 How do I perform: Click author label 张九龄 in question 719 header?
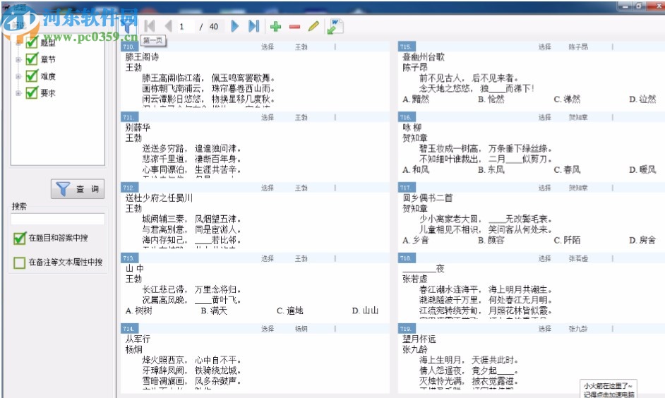[578, 328]
